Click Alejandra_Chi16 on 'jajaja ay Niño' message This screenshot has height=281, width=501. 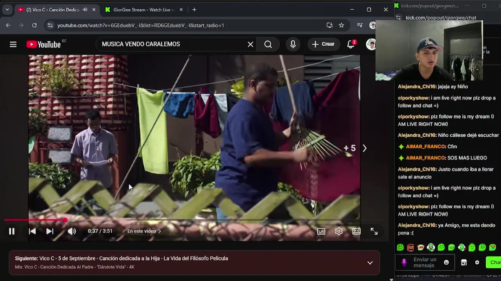(417, 87)
